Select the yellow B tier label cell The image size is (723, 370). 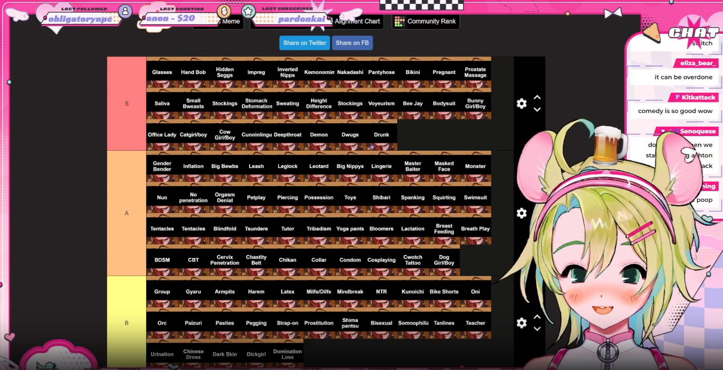[x=126, y=323]
